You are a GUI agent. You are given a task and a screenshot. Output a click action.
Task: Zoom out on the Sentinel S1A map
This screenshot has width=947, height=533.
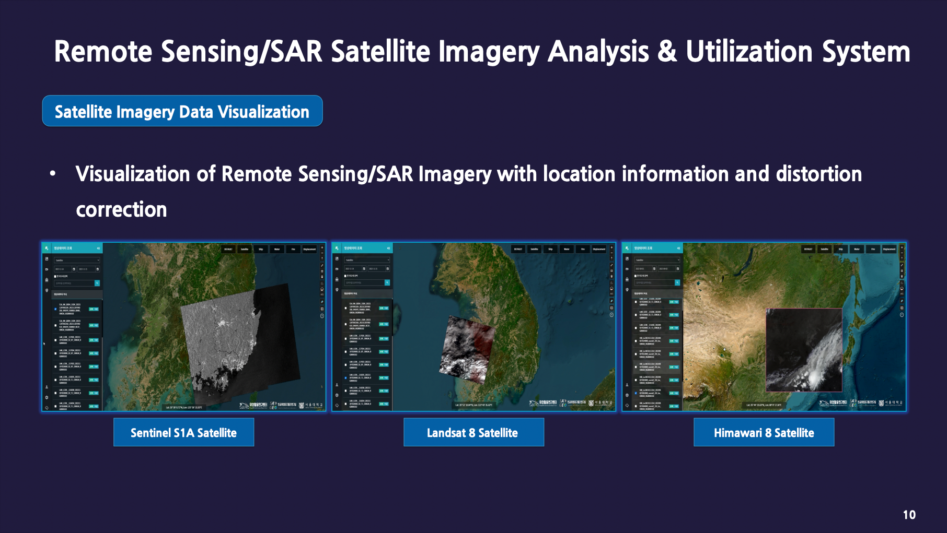click(x=322, y=253)
